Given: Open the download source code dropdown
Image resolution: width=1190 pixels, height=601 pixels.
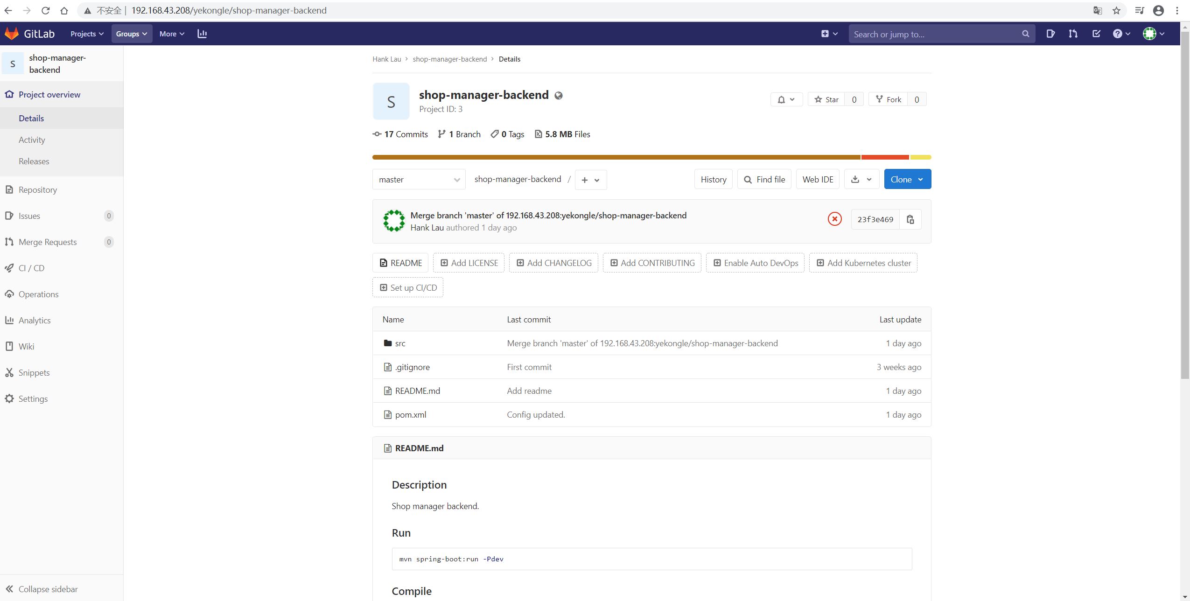Looking at the screenshot, I should pos(861,179).
